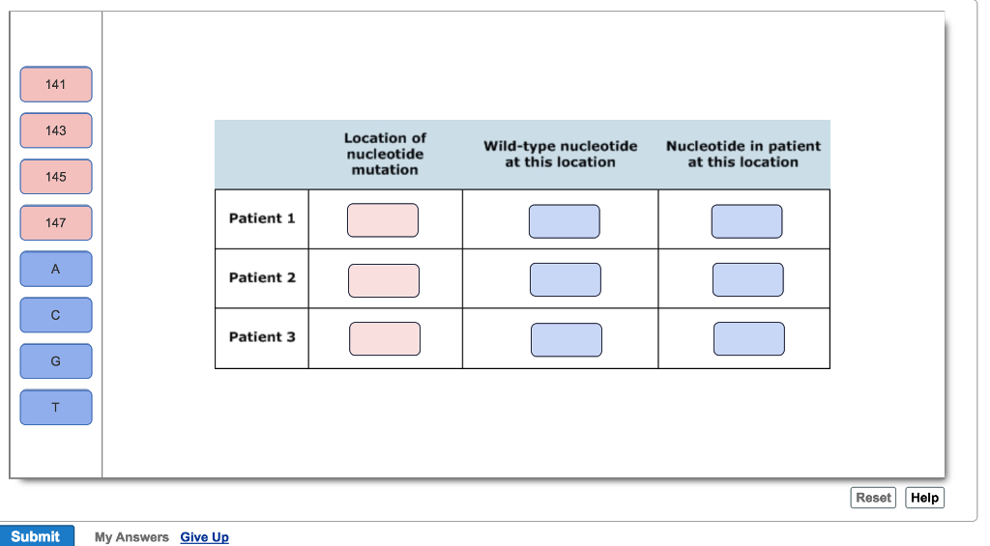Select the 143 location tile
Screen dimensions: 990x546
tap(55, 130)
